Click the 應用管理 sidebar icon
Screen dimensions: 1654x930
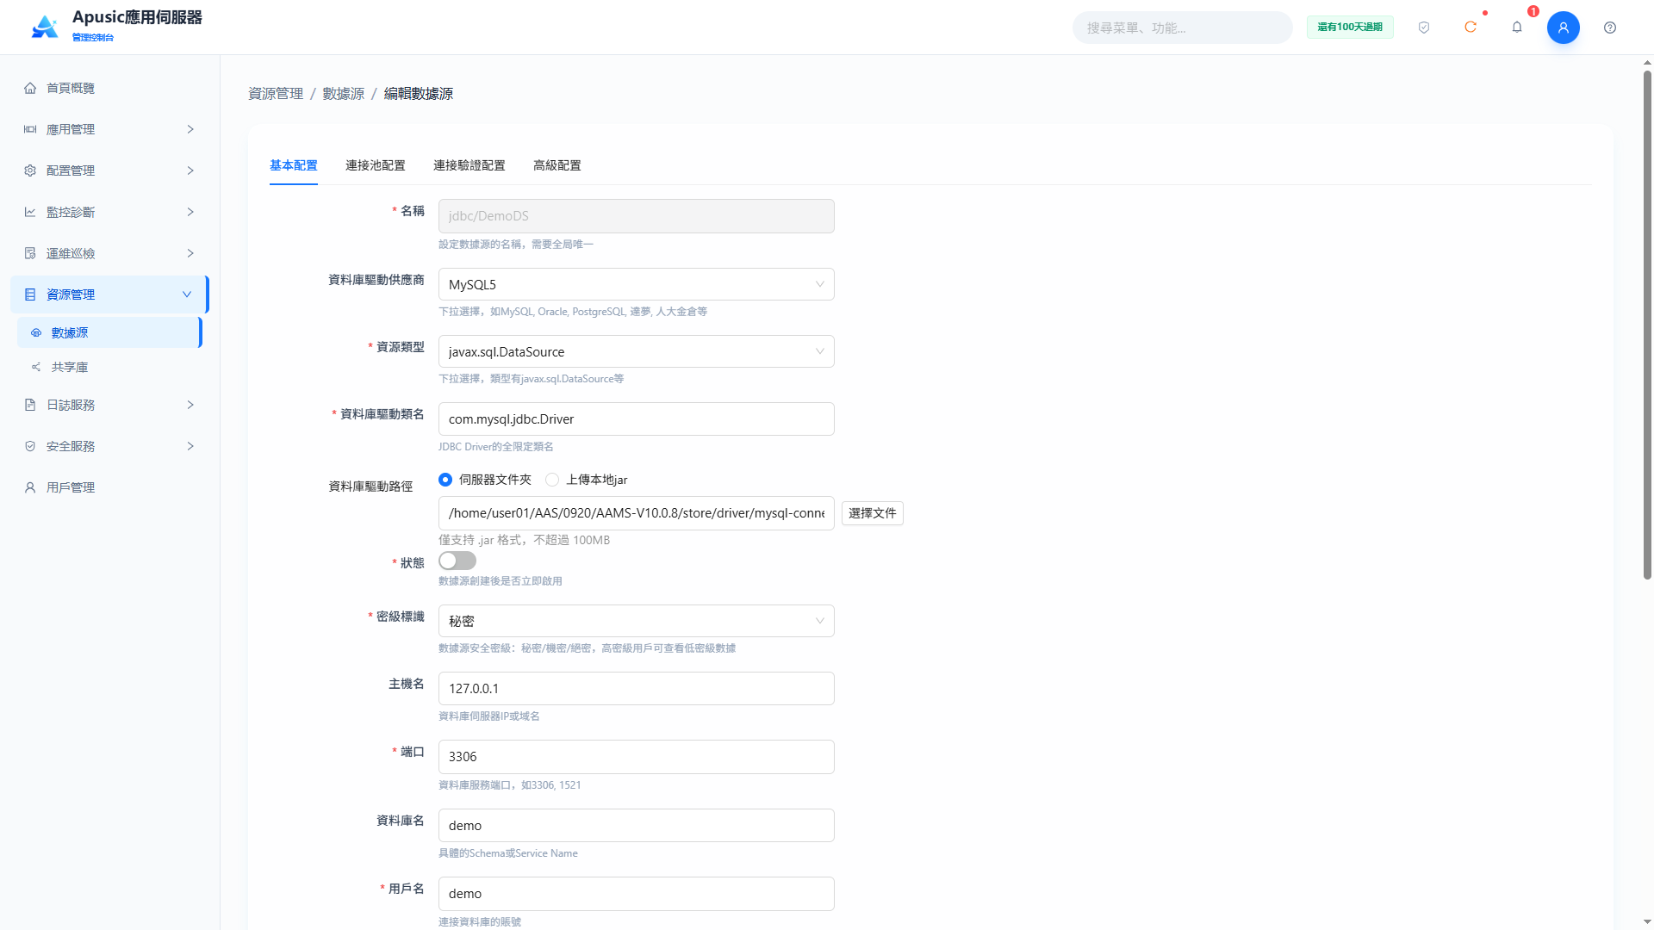[x=30, y=129]
